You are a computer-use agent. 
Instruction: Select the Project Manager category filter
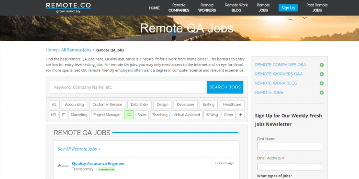click(x=107, y=115)
